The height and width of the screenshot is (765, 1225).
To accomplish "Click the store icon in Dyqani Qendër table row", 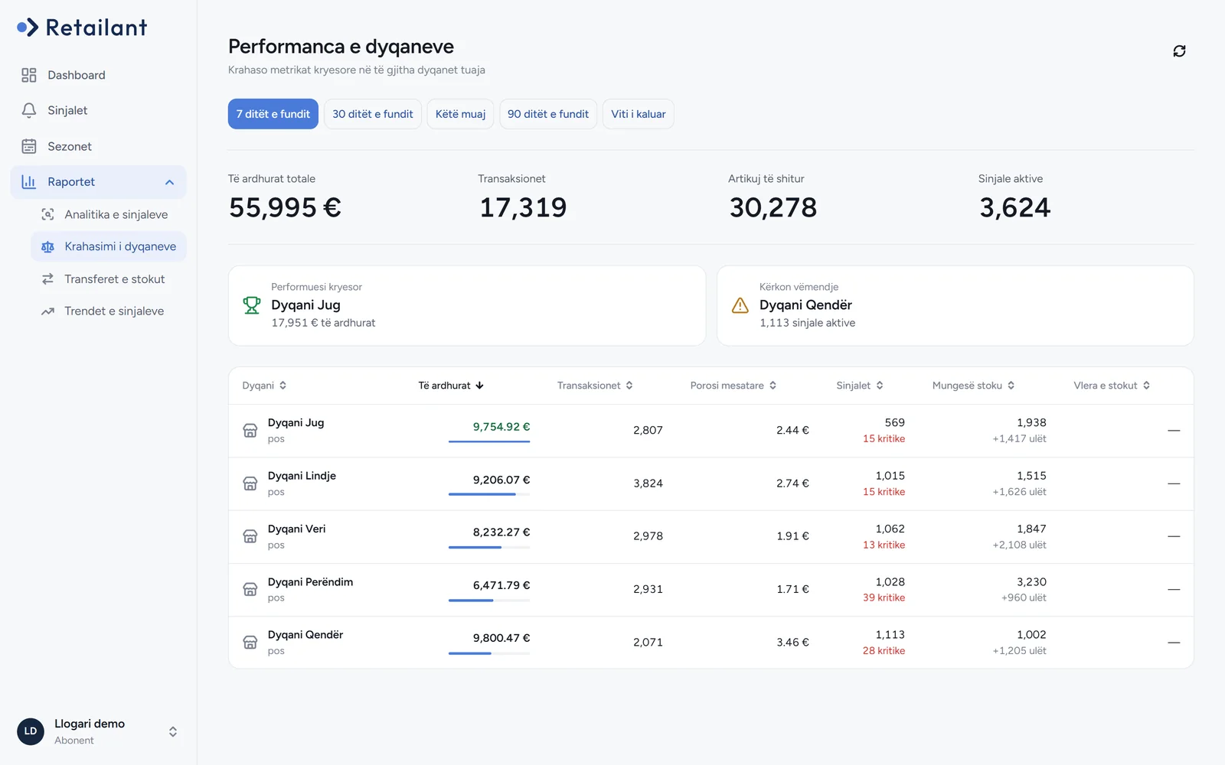I will (x=250, y=643).
